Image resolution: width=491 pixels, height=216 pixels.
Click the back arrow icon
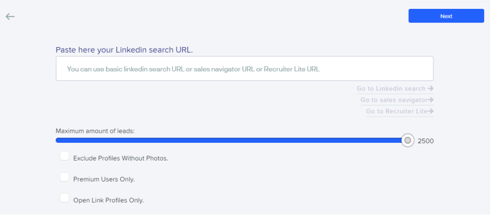coord(10,16)
